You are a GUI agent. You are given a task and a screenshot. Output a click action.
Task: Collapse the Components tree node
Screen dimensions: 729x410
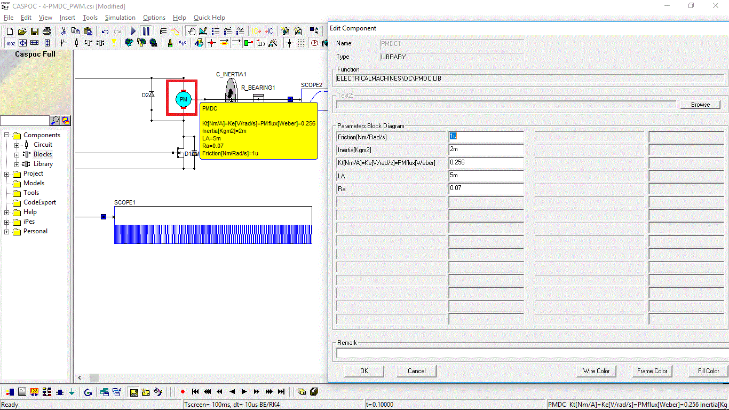[x=7, y=135]
